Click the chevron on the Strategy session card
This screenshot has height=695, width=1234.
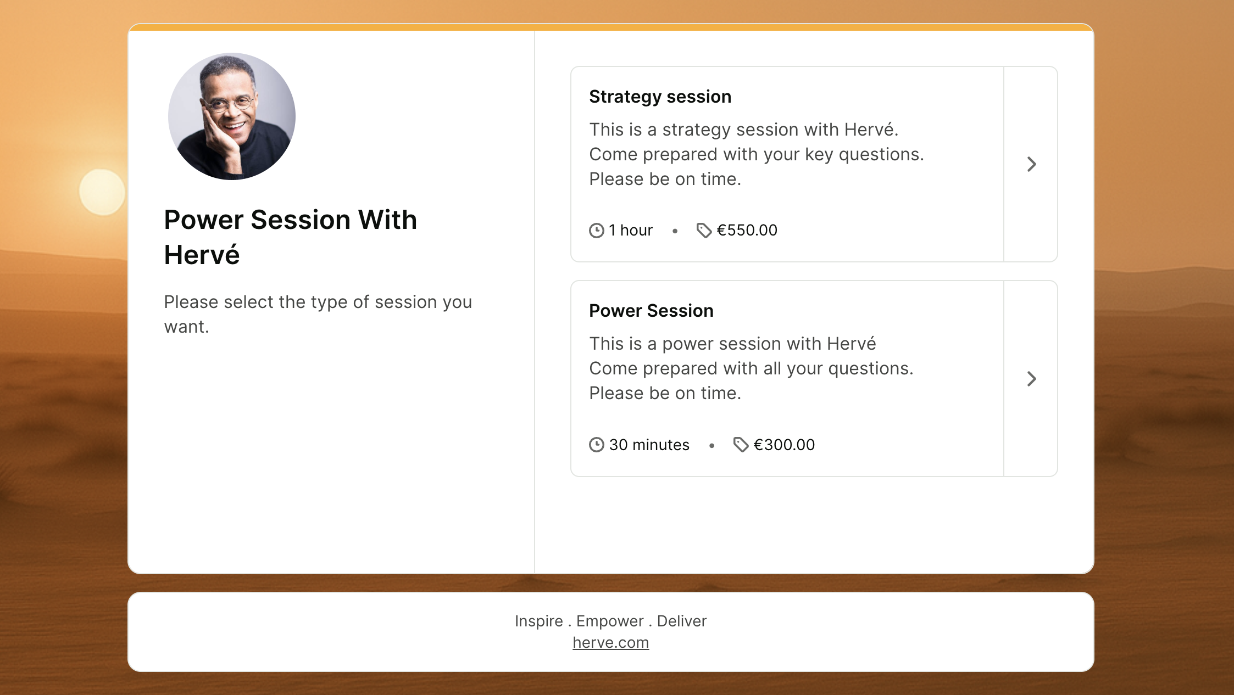[x=1031, y=165]
